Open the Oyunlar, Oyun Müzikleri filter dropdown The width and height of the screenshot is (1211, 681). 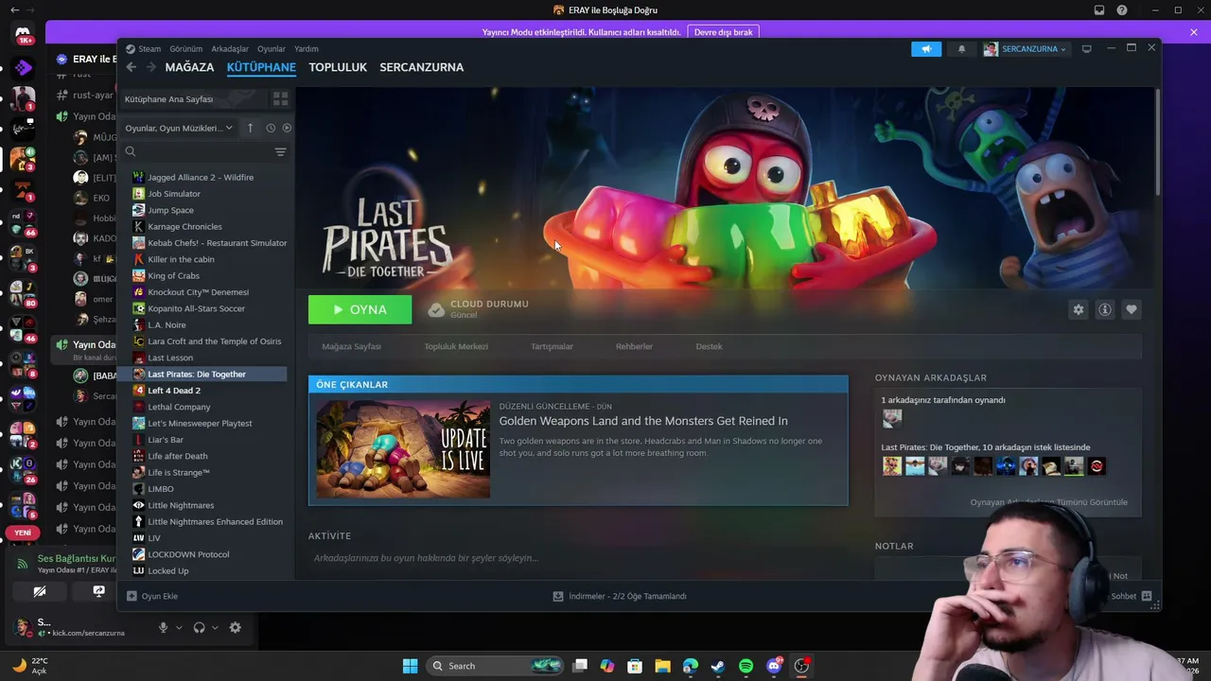click(179, 128)
